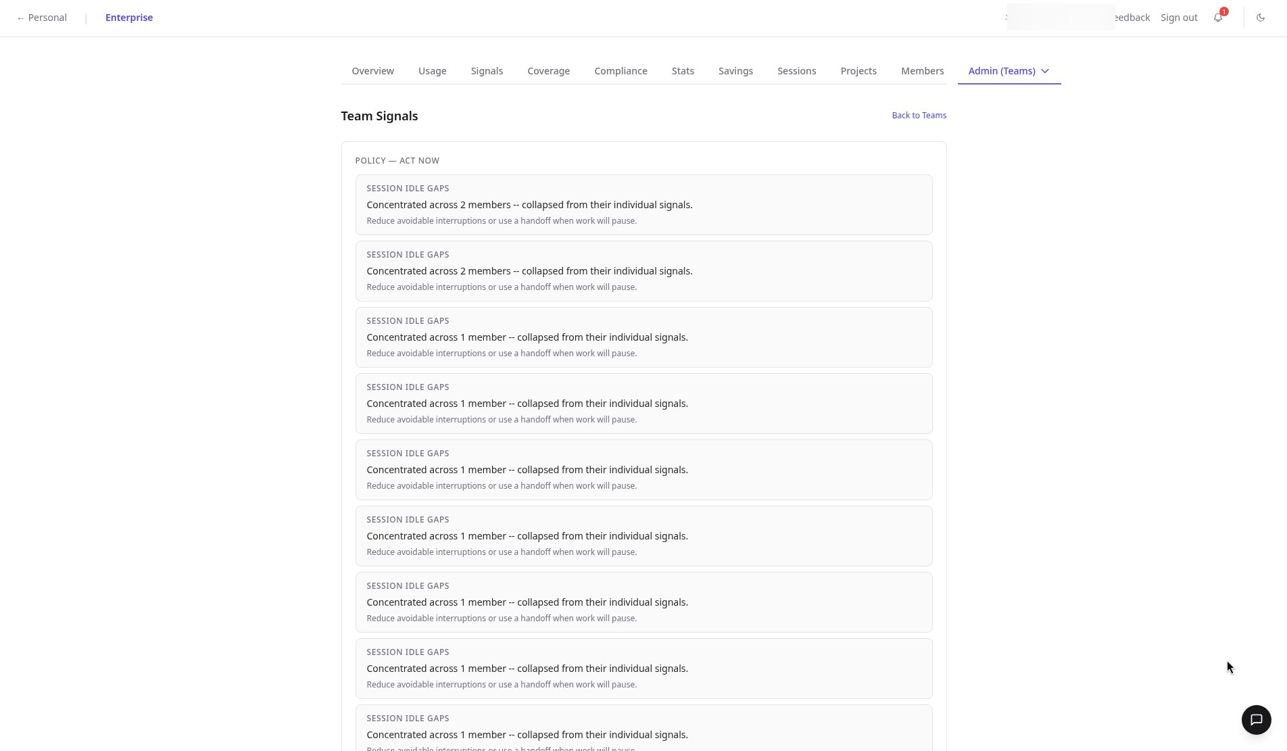Open the Coverage tab
This screenshot has height=751, width=1287.
coord(548,71)
